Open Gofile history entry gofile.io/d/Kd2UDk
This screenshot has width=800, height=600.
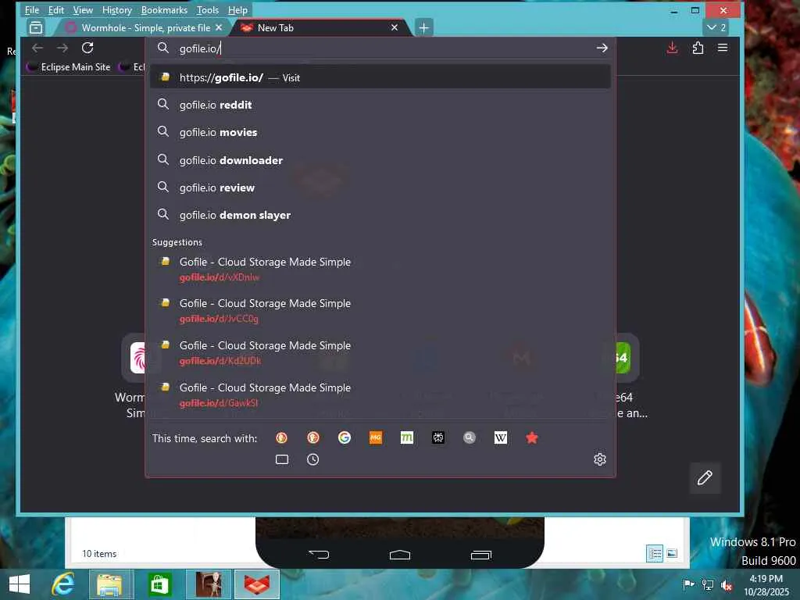(380, 353)
